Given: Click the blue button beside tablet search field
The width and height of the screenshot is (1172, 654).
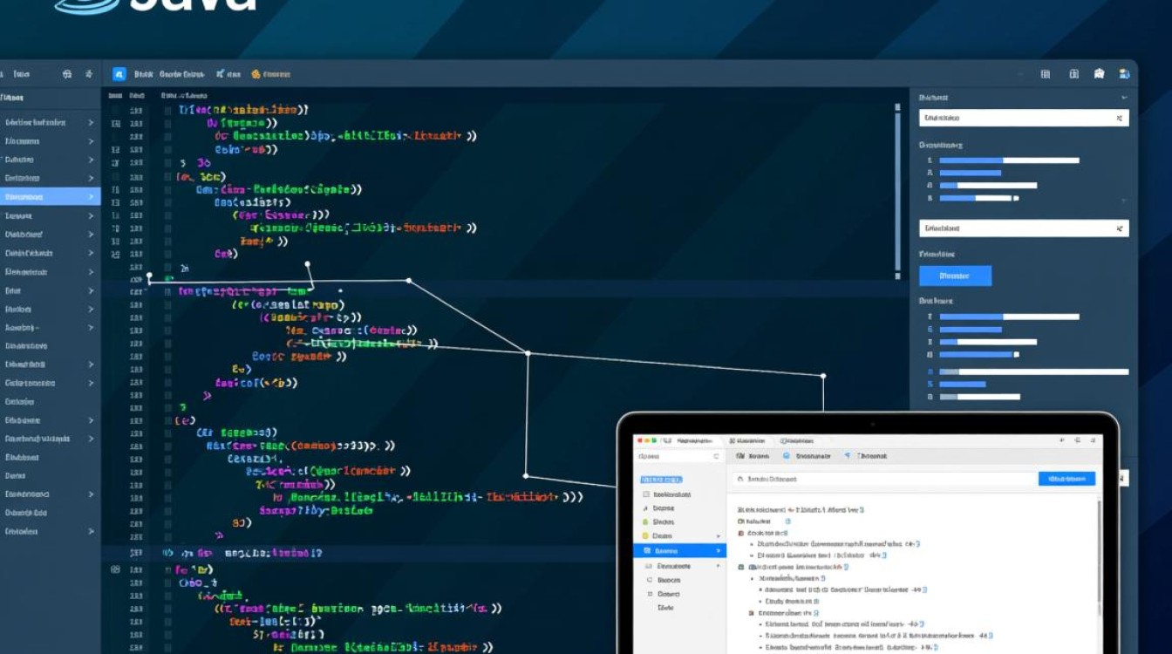Looking at the screenshot, I should [x=1066, y=479].
